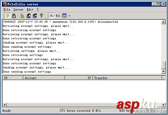
Task: Open the Edit menu
Action: coord(30,10)
